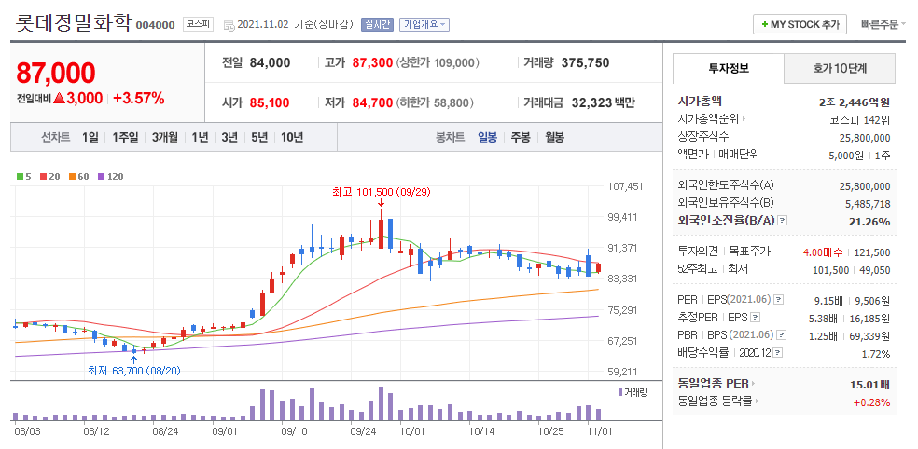
Task: Click the 외국인소진율 value 21.26%
Action: [x=869, y=222]
